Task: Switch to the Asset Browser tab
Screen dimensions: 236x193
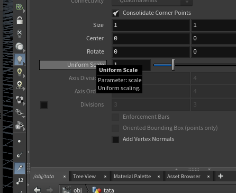Action: click(184, 177)
